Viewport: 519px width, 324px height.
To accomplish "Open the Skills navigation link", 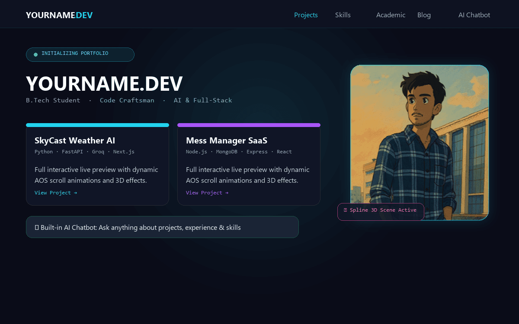I will click(x=343, y=15).
